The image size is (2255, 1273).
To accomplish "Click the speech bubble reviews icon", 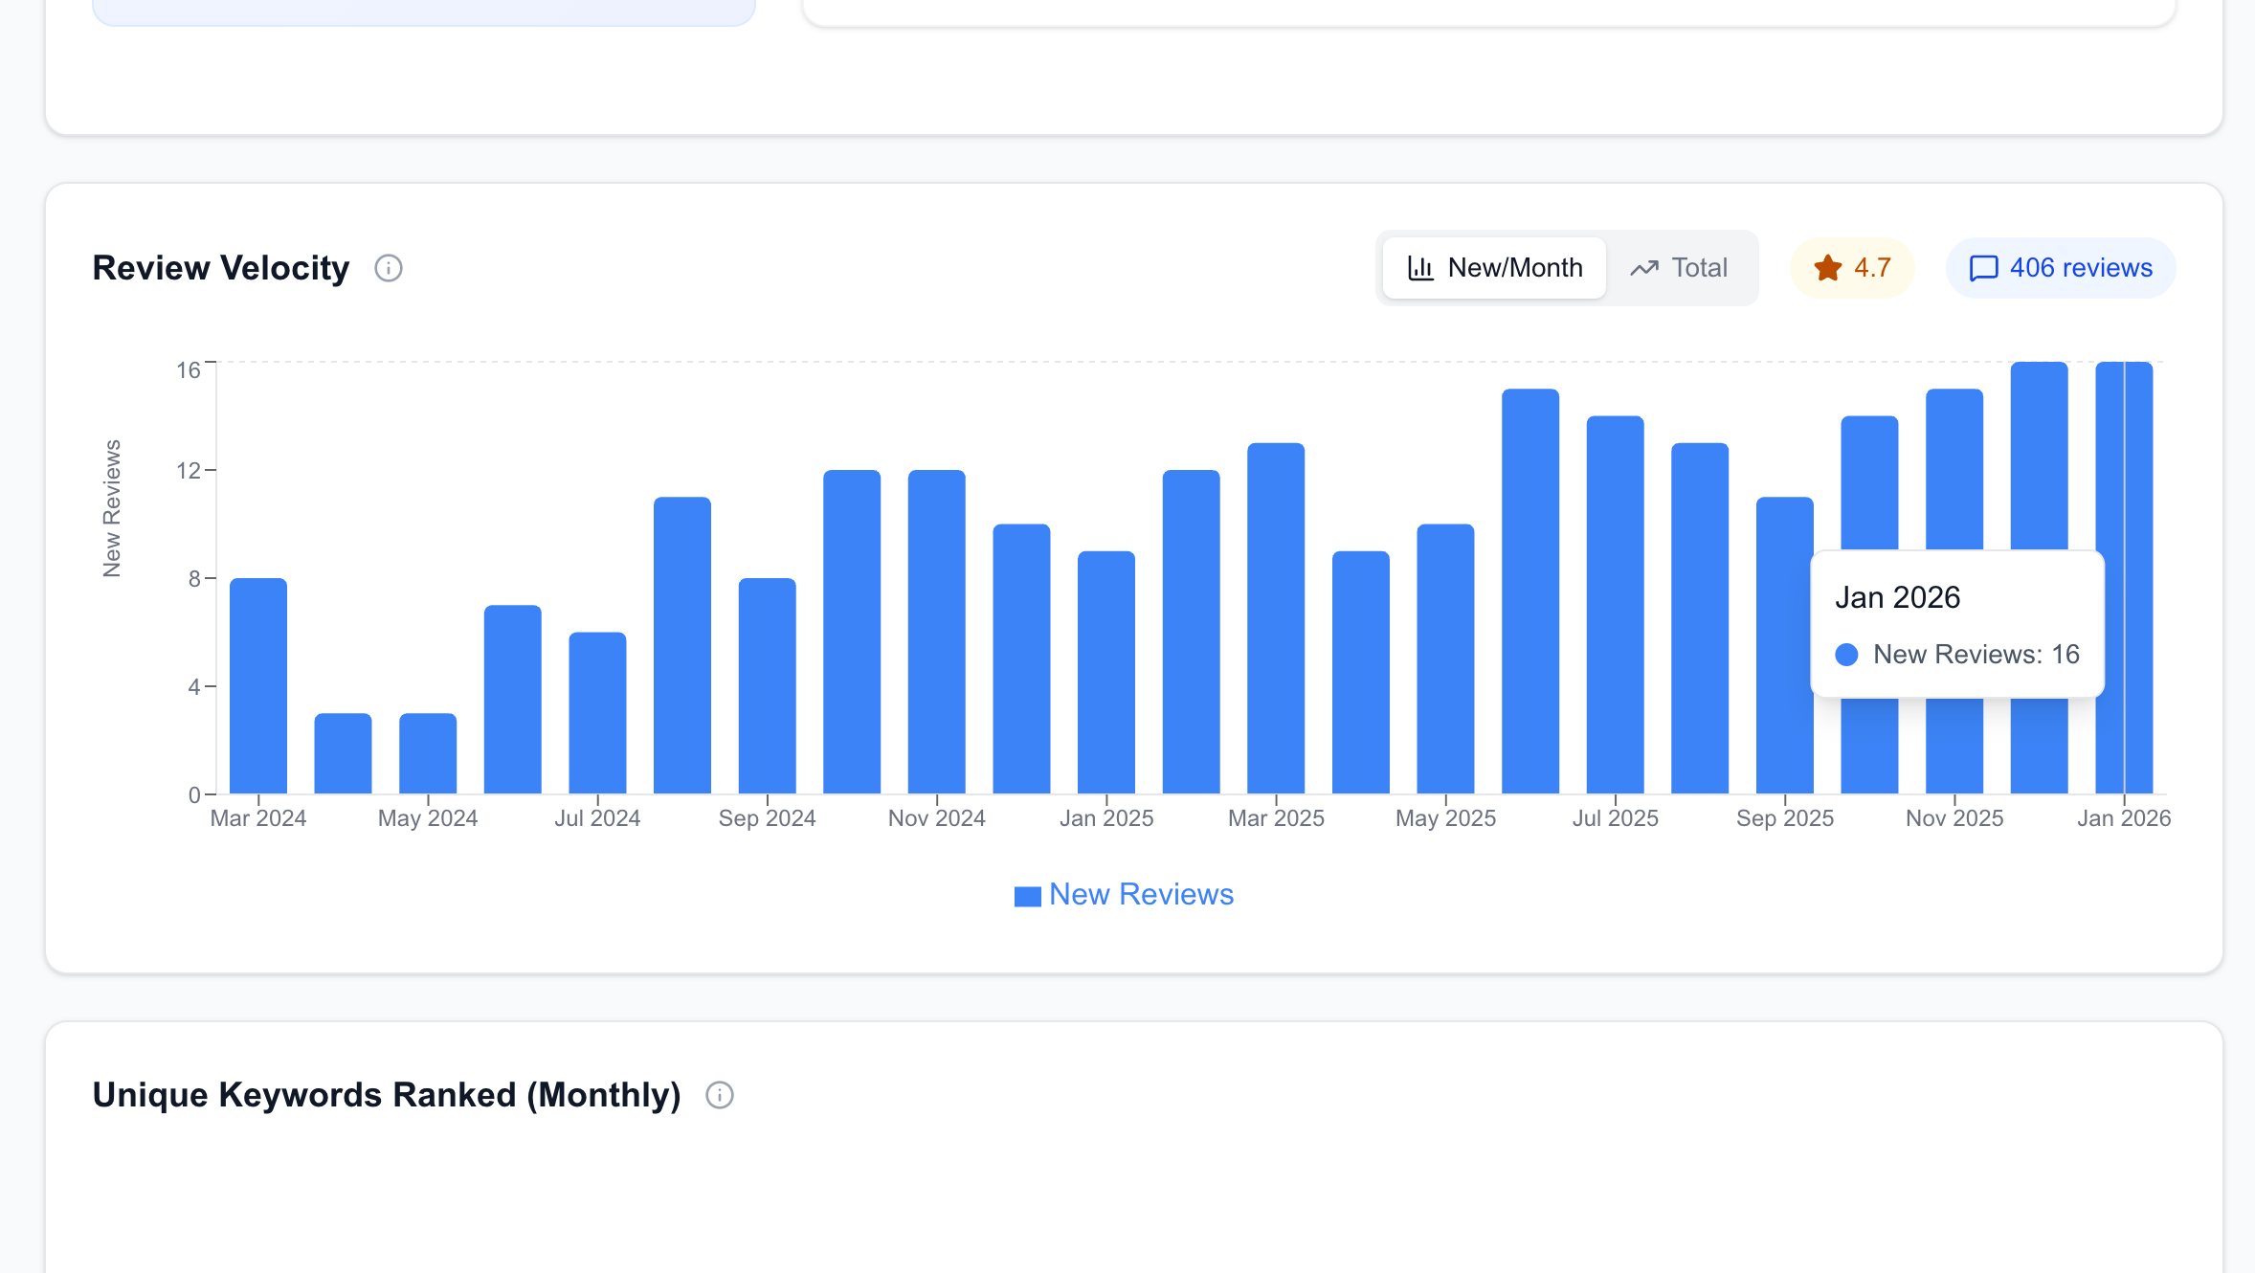I will 1983,268.
